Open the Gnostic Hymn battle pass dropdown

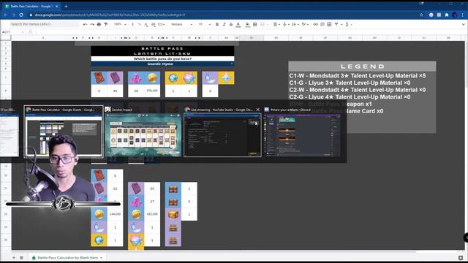pyautogui.click(x=162, y=64)
